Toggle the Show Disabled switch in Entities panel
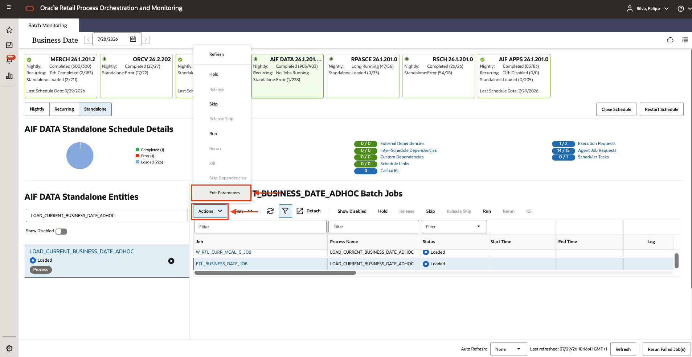 click(x=61, y=232)
